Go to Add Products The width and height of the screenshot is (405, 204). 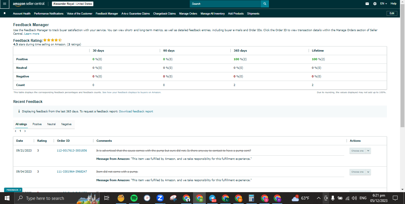[x=236, y=14]
